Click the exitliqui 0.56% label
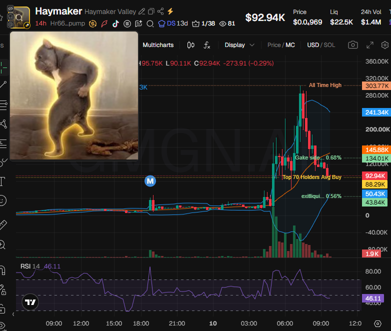This screenshot has height=331, width=391. coord(321,196)
